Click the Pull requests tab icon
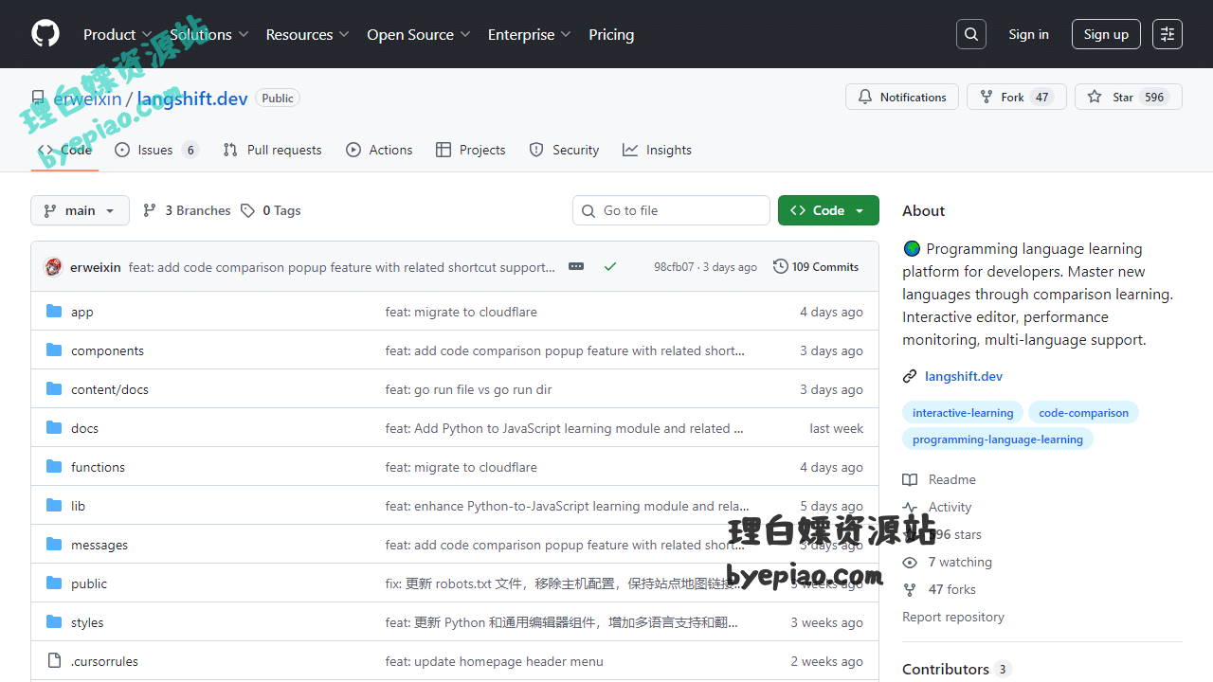The height and width of the screenshot is (682, 1213). 230,150
